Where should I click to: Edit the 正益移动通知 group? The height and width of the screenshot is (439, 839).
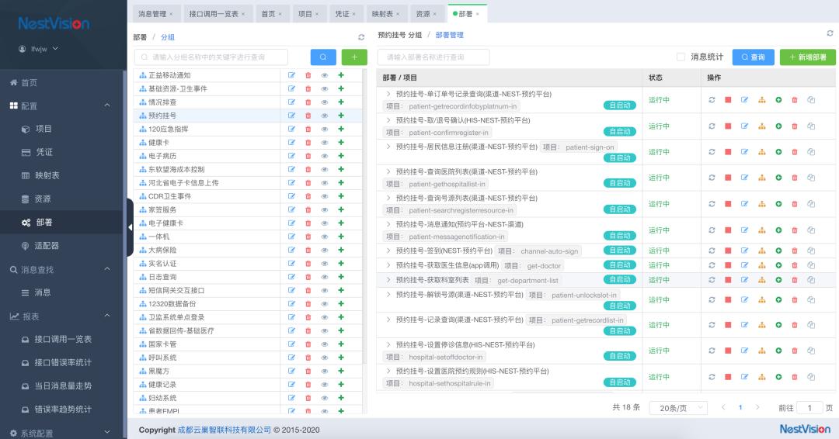pyautogui.click(x=291, y=75)
